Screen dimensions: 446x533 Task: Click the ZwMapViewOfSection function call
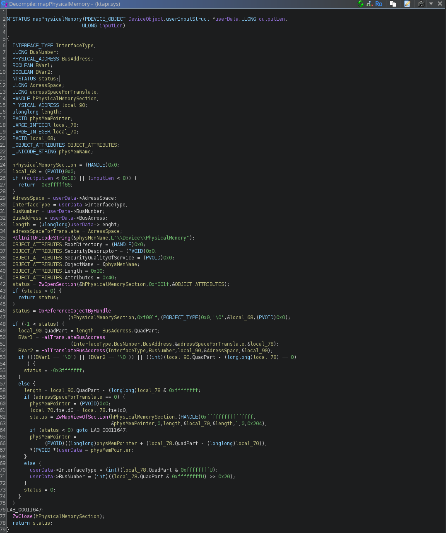point(82,417)
